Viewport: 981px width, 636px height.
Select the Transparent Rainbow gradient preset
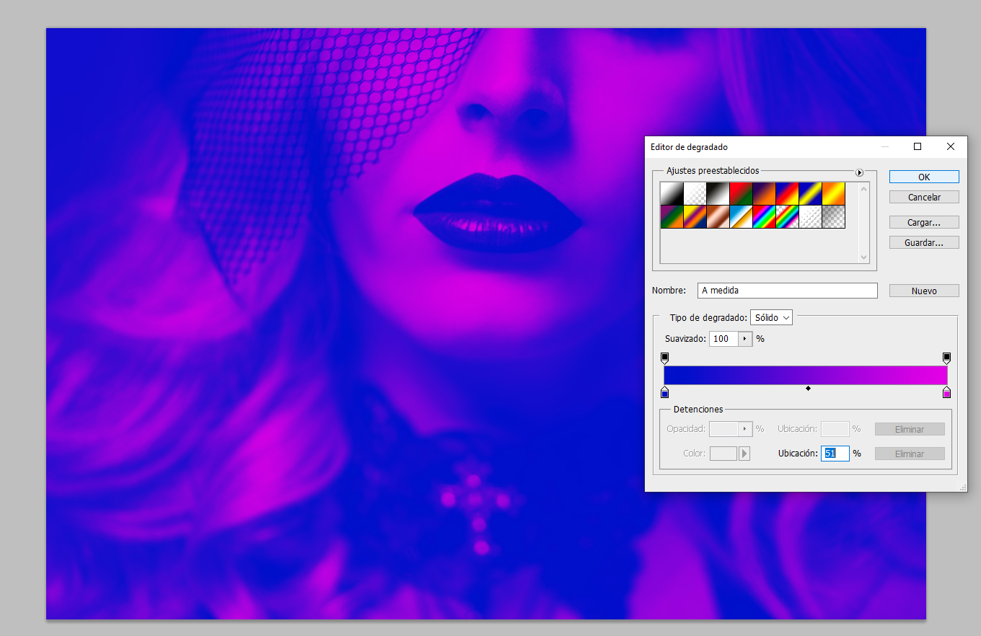pyautogui.click(x=787, y=216)
